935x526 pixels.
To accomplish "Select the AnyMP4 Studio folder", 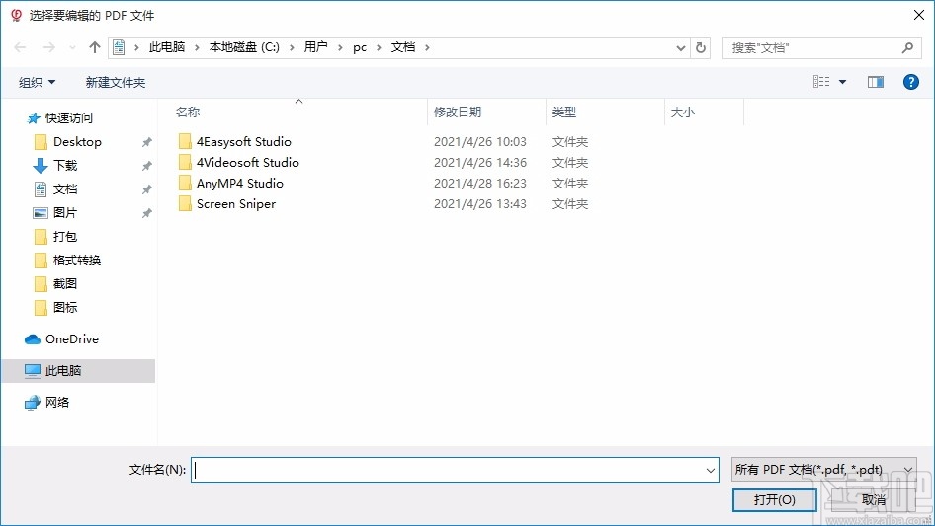I will pyautogui.click(x=240, y=184).
